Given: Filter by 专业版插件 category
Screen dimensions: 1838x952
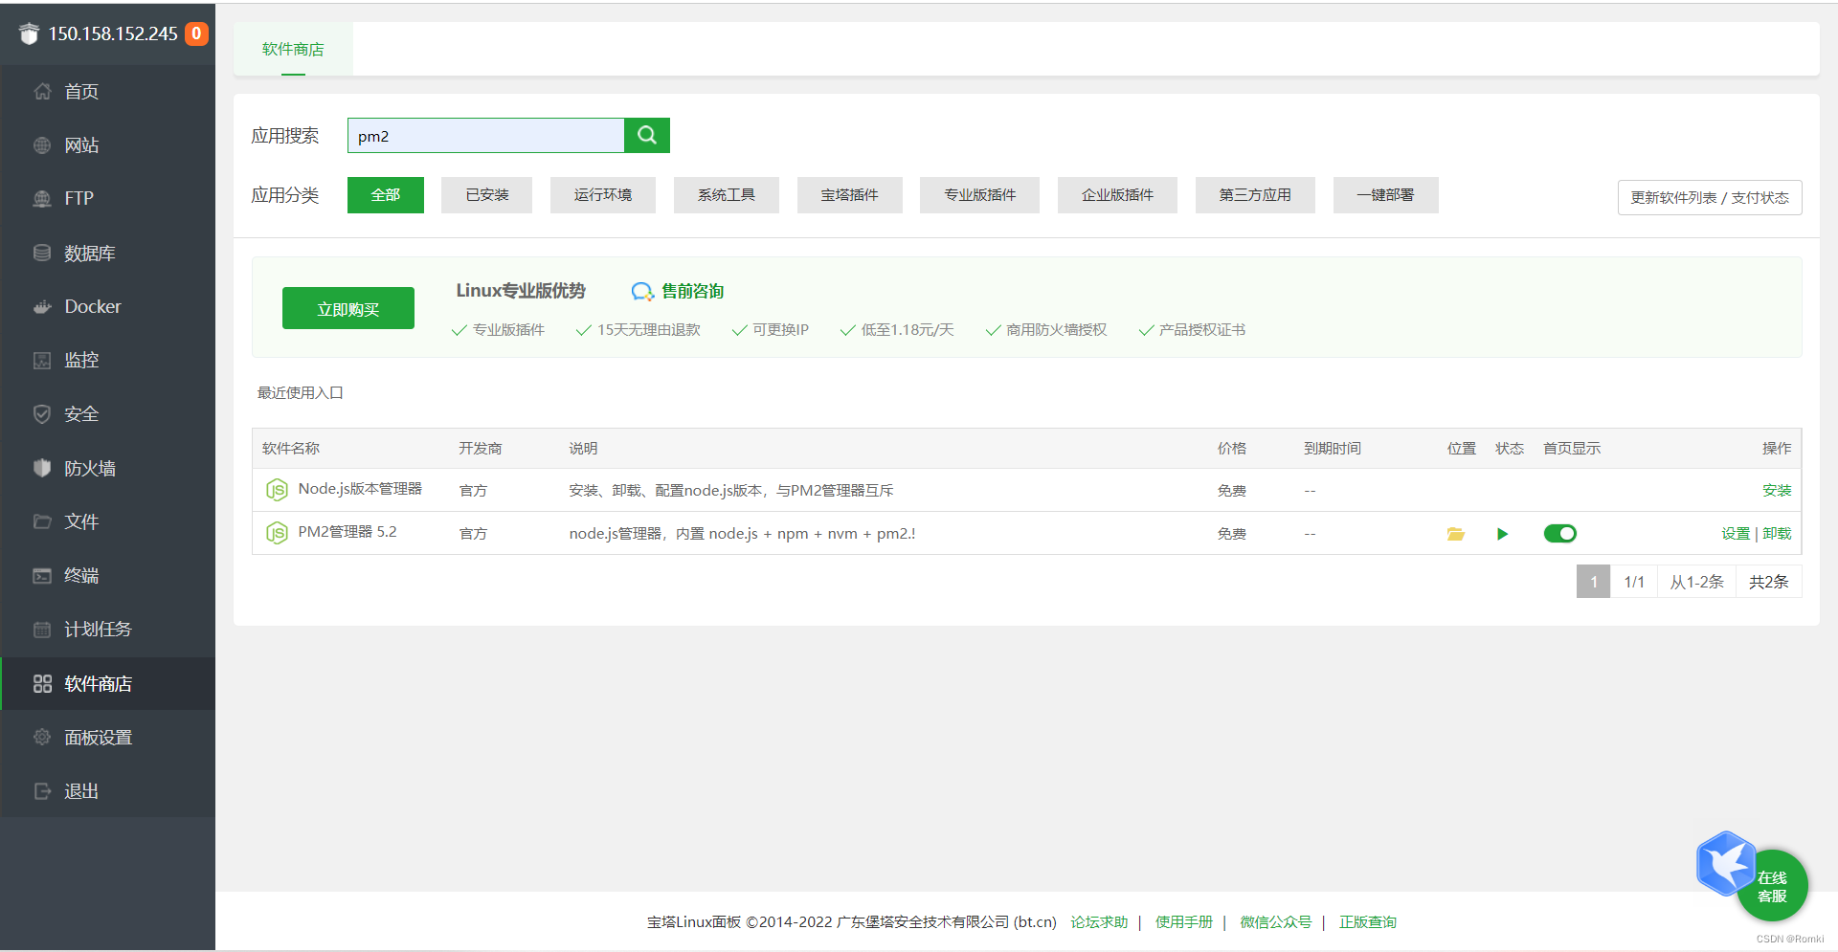Looking at the screenshot, I should [980, 195].
